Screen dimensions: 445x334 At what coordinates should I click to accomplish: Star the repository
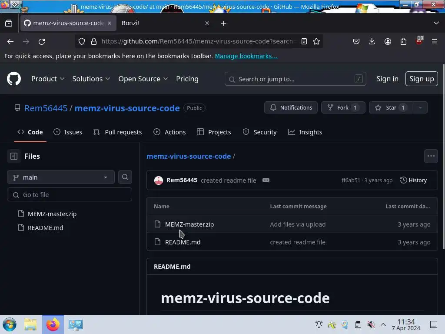tap(391, 108)
